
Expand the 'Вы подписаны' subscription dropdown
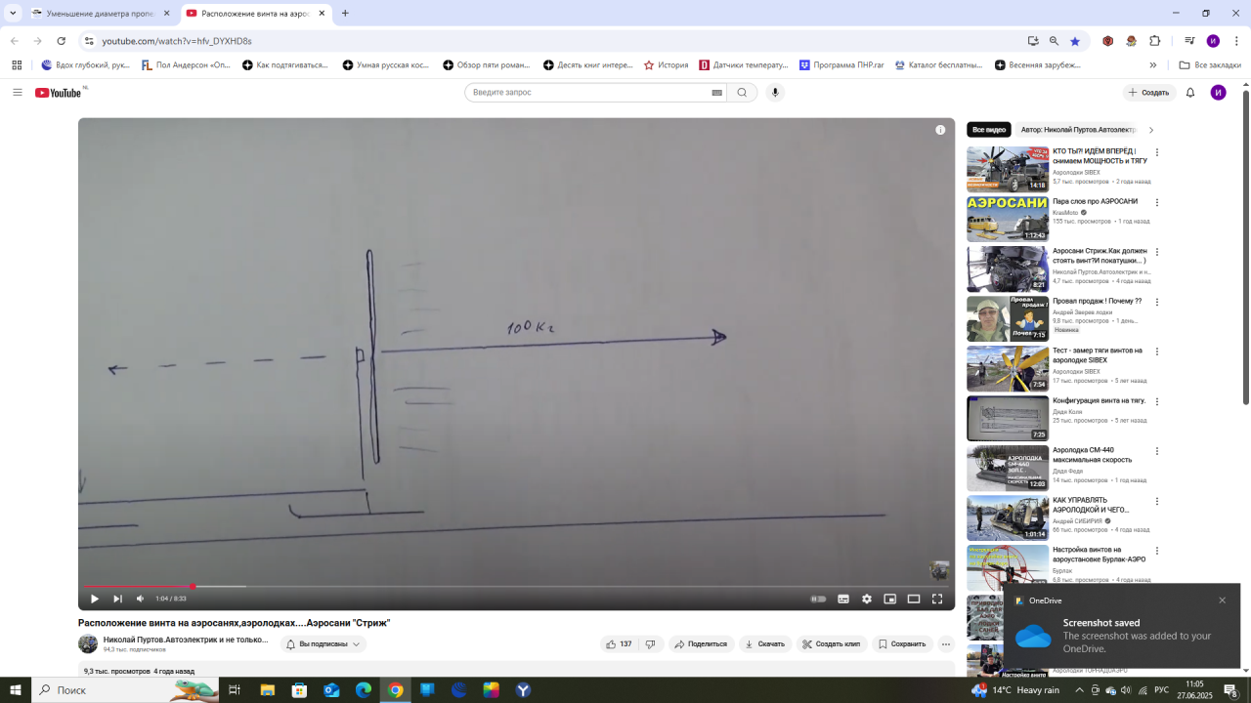(x=324, y=644)
